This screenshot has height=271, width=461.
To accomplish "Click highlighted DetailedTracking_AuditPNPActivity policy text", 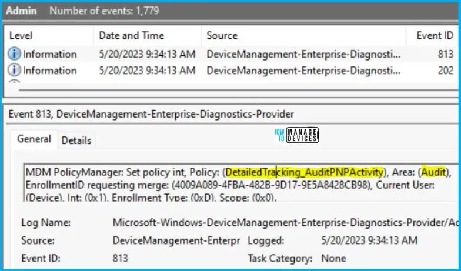I will pos(305,172).
